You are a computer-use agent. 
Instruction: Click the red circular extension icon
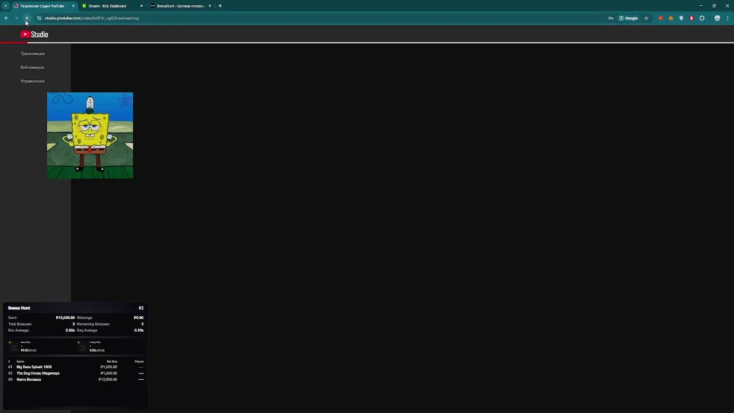tap(692, 18)
